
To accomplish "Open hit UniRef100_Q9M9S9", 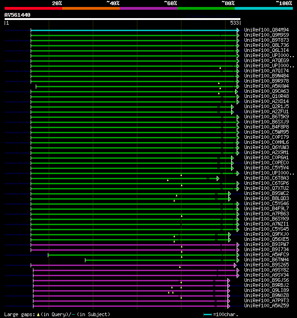I will pos(266,35).
